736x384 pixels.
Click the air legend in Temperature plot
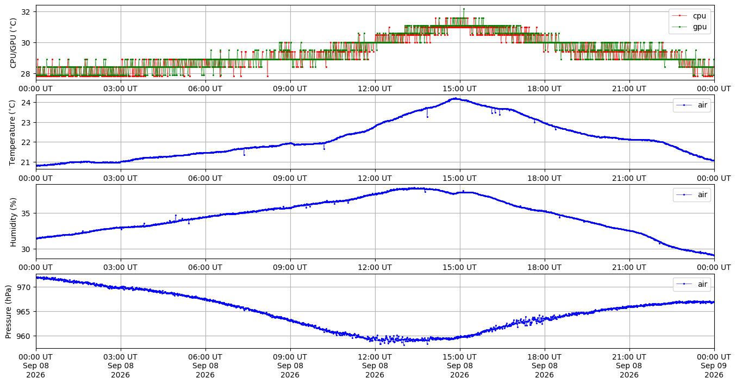coord(692,105)
